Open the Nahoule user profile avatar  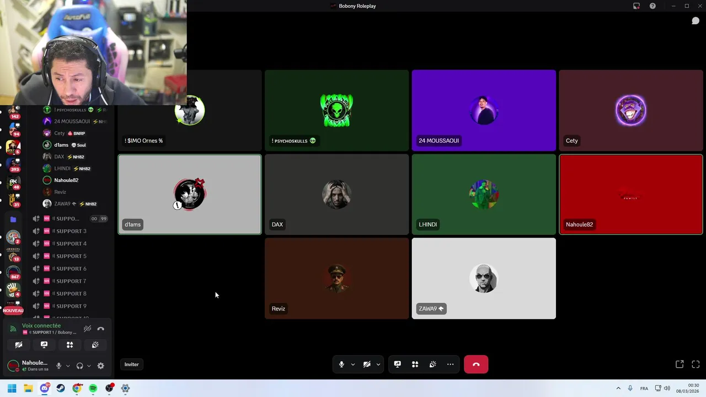click(x=13, y=366)
